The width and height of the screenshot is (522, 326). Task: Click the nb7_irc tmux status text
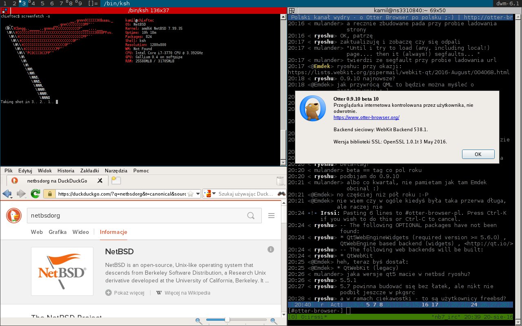pyautogui.click(x=445, y=317)
